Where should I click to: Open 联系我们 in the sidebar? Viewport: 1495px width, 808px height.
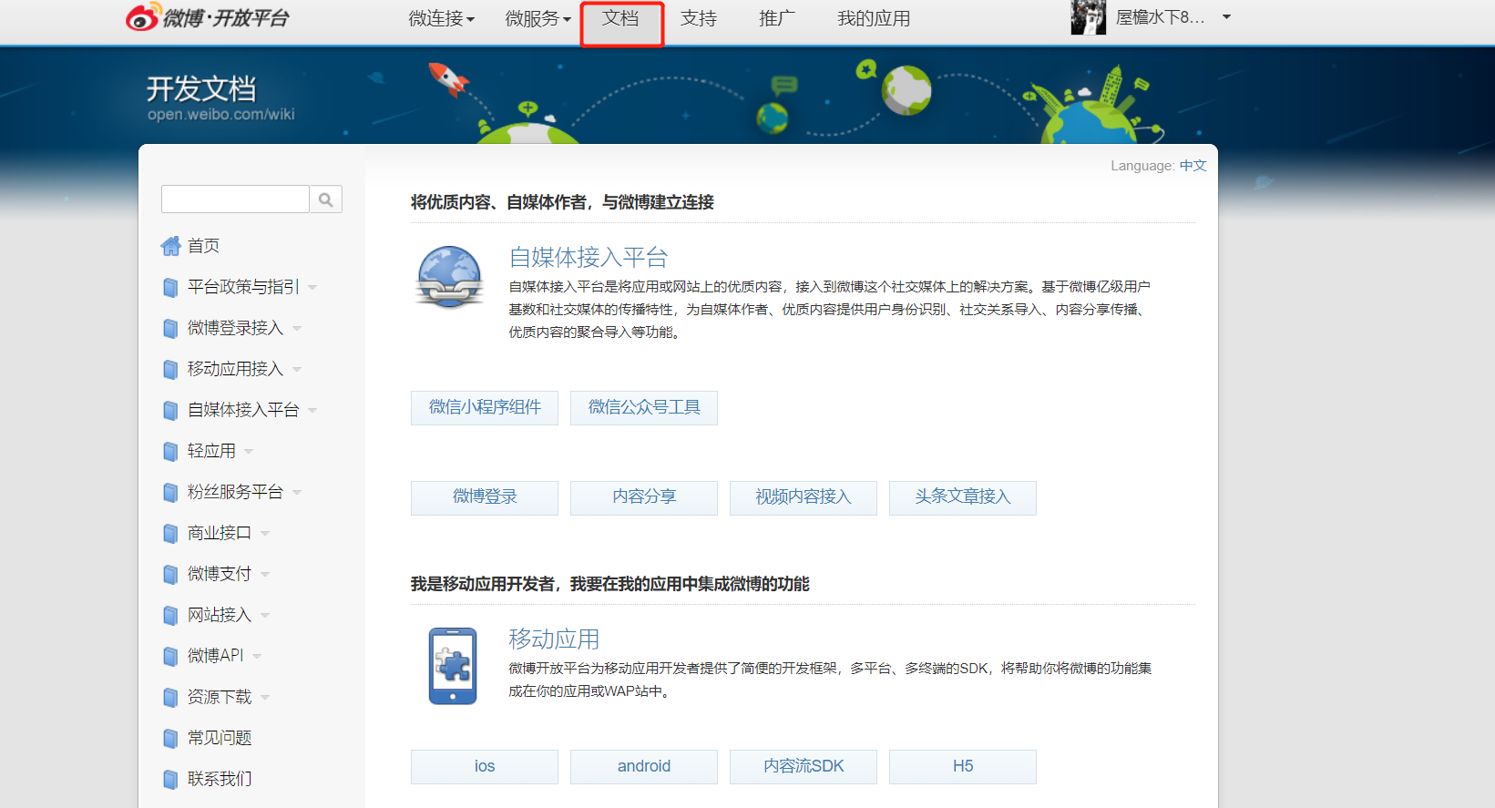tap(220, 779)
